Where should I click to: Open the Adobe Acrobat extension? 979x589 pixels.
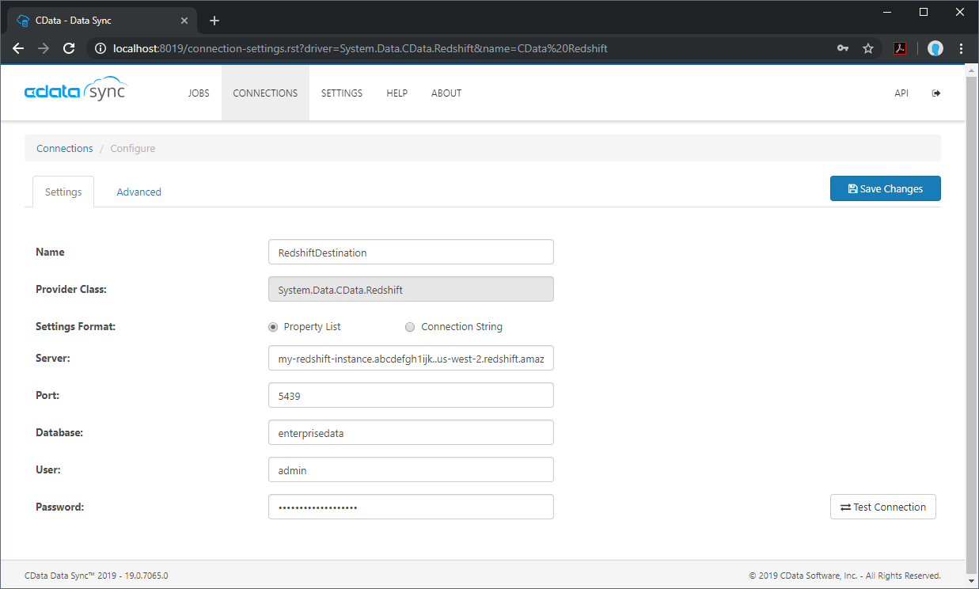coord(901,48)
